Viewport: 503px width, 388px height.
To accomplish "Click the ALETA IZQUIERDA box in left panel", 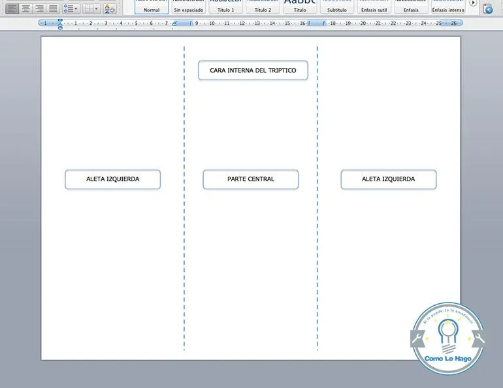I will point(113,179).
